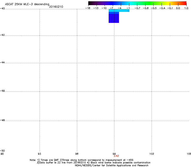Click the date label 20160210 under the title
The image size is (191, 167).
click(x=56, y=7)
